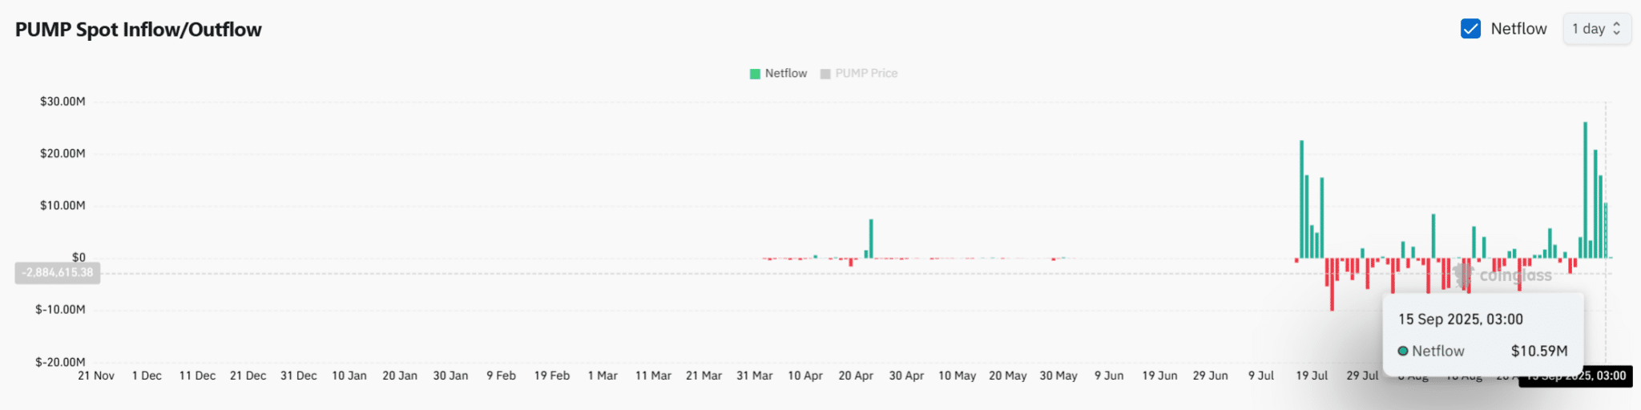Image resolution: width=1641 pixels, height=410 pixels.
Task: Click the 1 Dec x-axis label
Action: pos(147,376)
